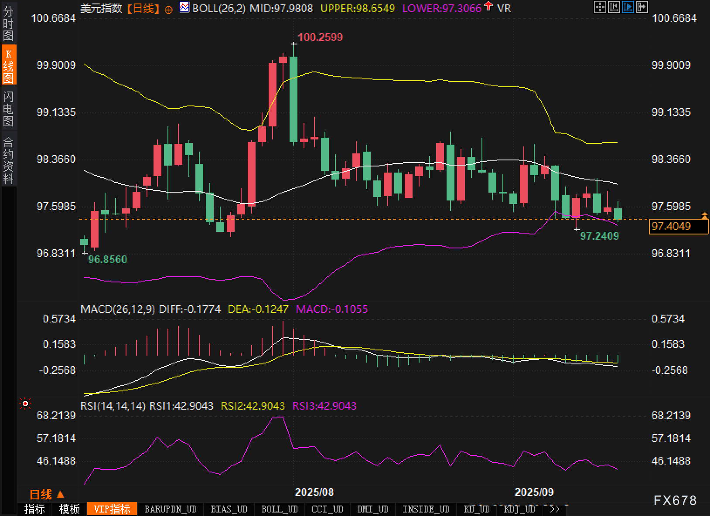The height and width of the screenshot is (516, 710).
Task: Click the orange price alert bell icon
Action: (x=704, y=215)
